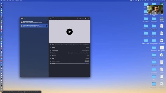Screen dimensions: 166x93
Task: Click the Machine description value
Action: click(x=79, y=53)
